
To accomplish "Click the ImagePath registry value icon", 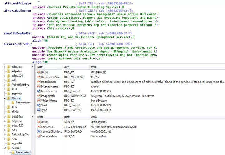I will (x=39, y=96).
